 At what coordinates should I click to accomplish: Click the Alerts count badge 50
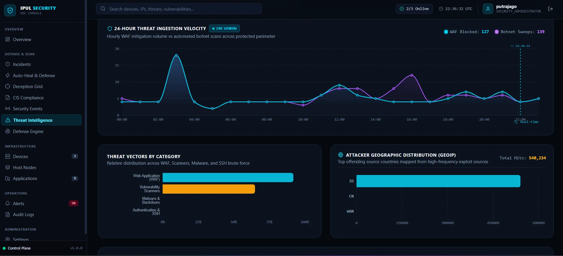click(x=73, y=203)
